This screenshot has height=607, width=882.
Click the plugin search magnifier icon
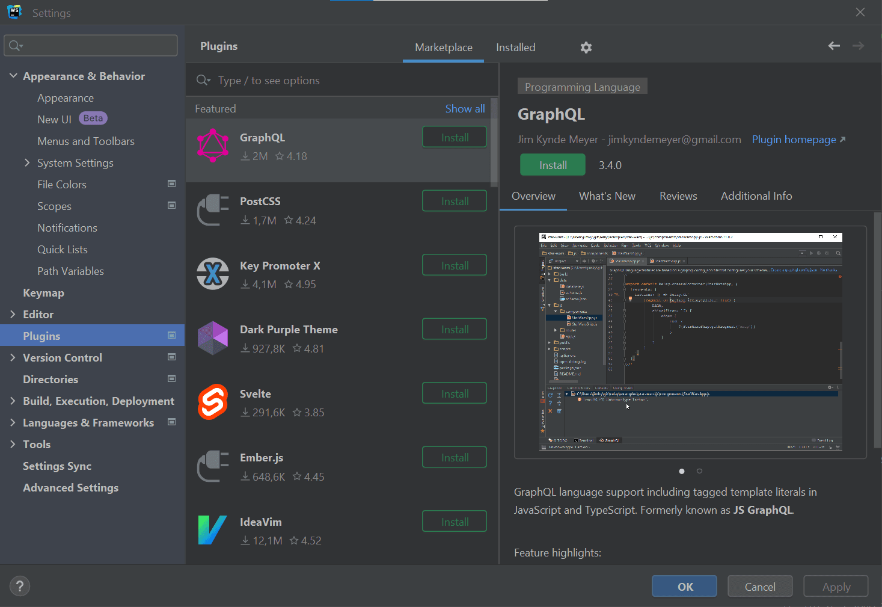(203, 80)
